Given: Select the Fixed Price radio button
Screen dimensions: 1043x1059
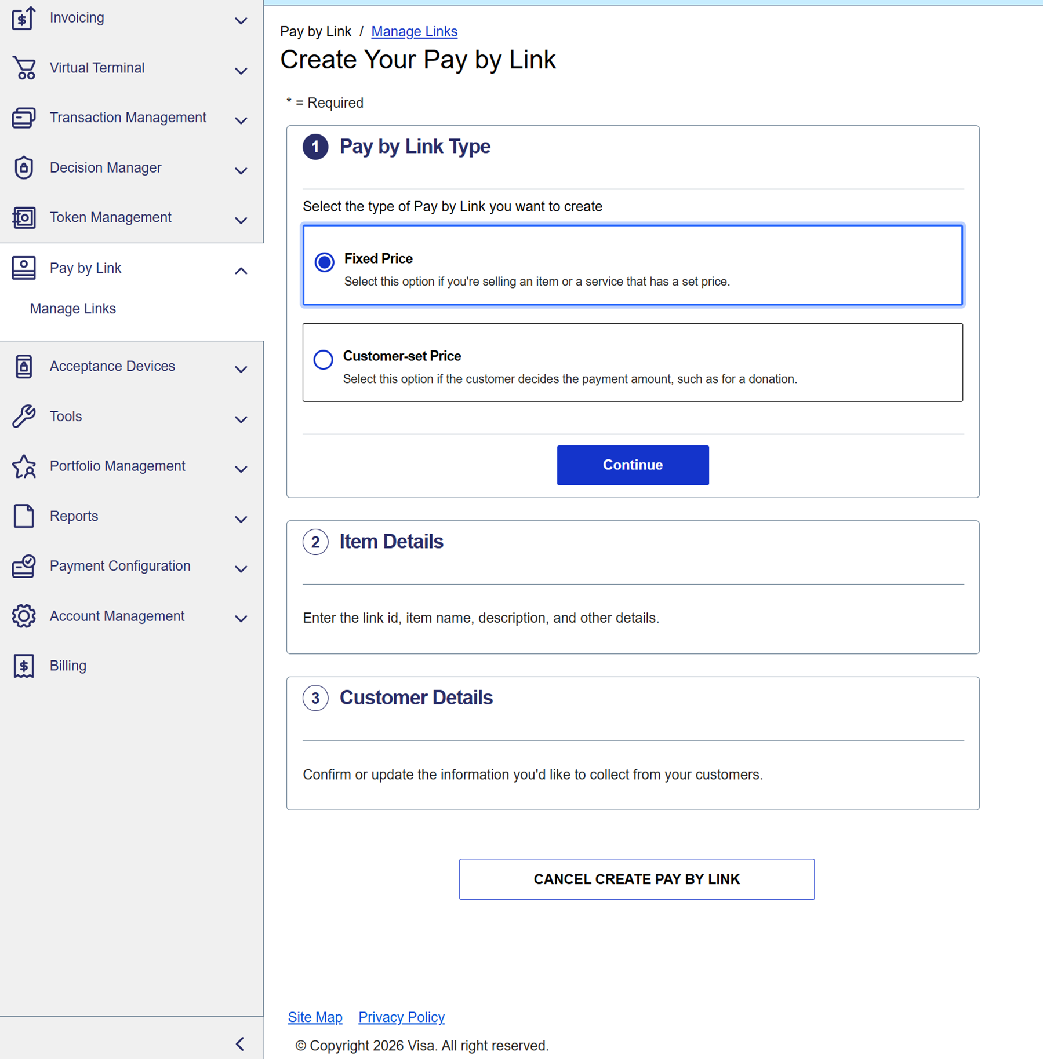Looking at the screenshot, I should (x=324, y=262).
